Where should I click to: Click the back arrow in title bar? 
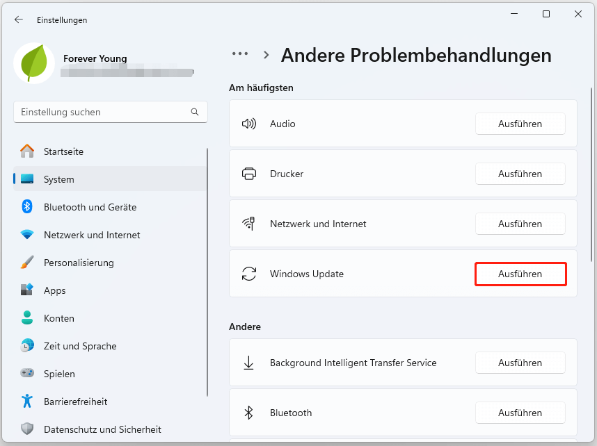click(x=19, y=20)
